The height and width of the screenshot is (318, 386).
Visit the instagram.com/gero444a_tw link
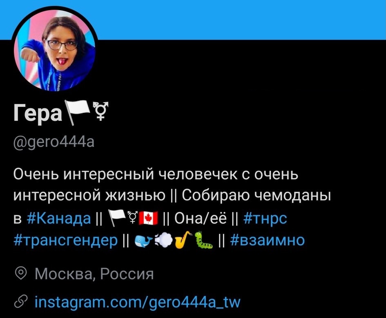[x=137, y=302]
